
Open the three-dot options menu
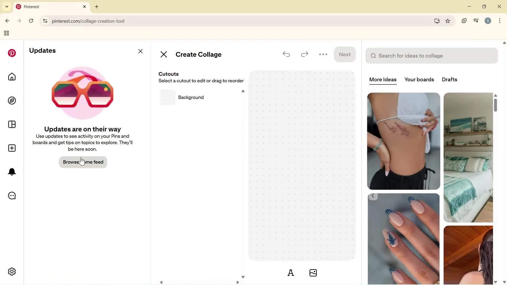point(323,54)
